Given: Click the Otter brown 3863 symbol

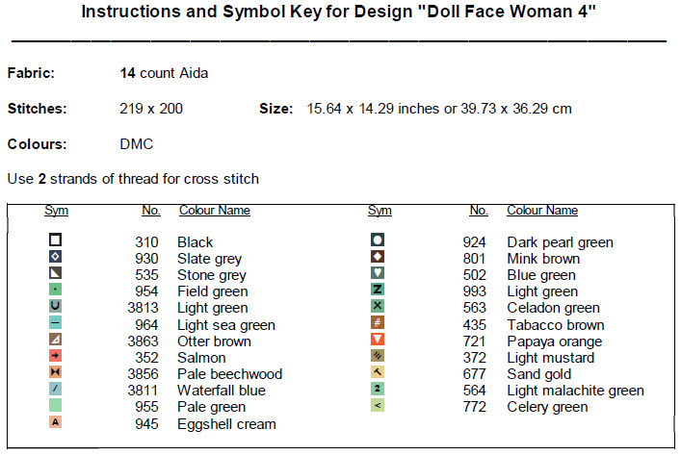Looking at the screenshot, I should pos(55,340).
